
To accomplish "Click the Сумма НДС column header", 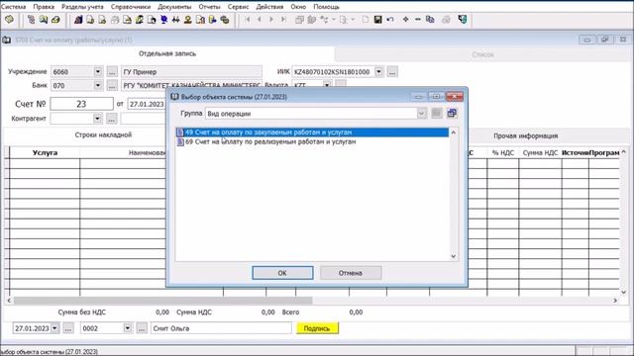I will [x=540, y=152].
